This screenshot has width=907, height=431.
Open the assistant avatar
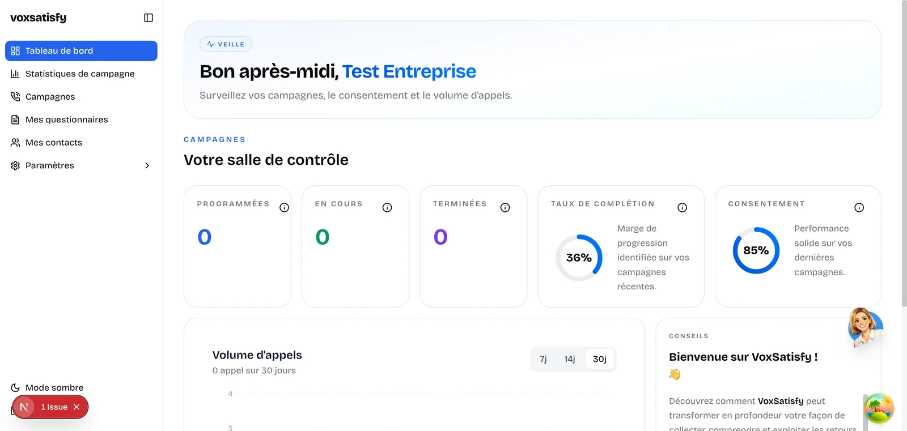[866, 327]
